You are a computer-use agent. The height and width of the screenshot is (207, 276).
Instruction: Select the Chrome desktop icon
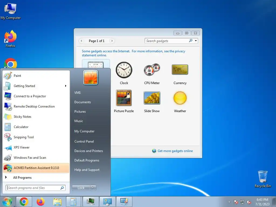[x=11, y=63]
